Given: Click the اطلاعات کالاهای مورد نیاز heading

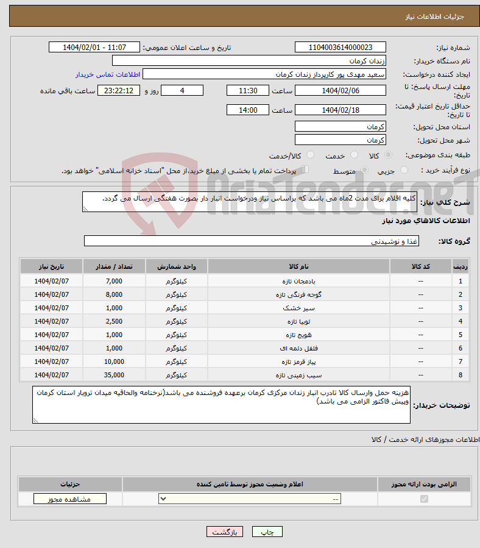Looking at the screenshot, I should point(426,221).
